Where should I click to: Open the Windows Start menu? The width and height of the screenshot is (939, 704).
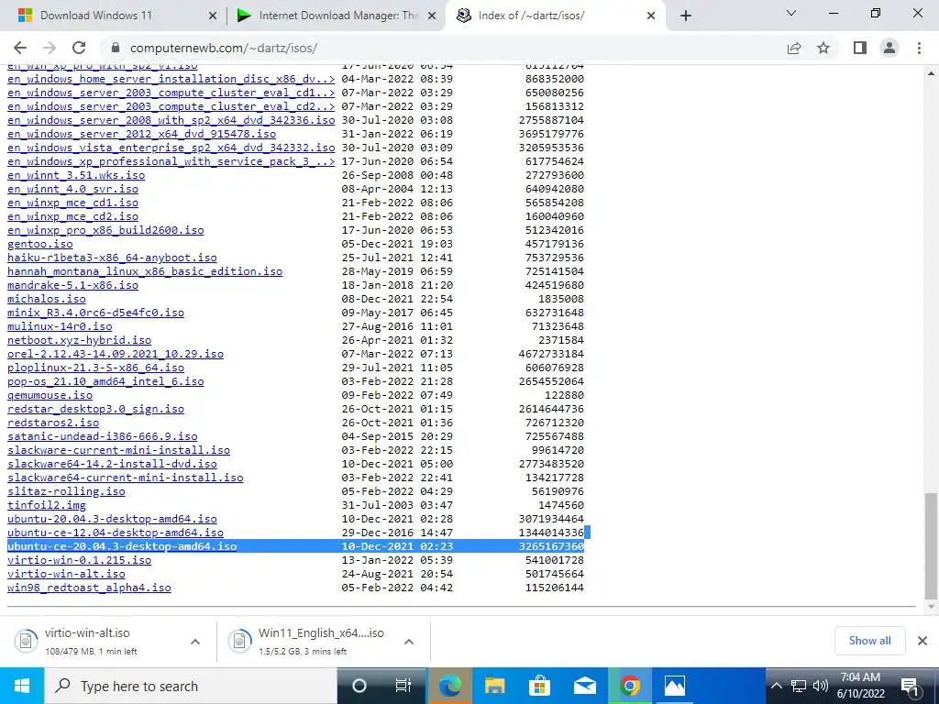(x=22, y=686)
